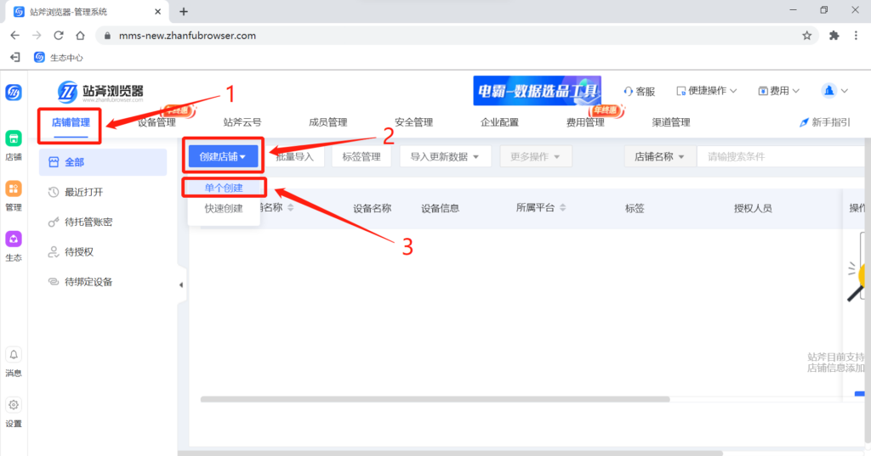Reload the page with refresh icon
The width and height of the screenshot is (871, 456).
59,36
